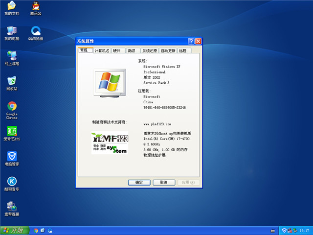This screenshot has height=235, width=313.
Task: Switch to the 远程 tab
Action: (184, 51)
